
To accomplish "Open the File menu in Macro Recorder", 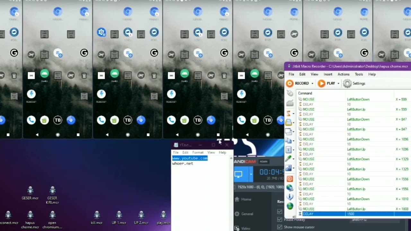I will 291,74.
